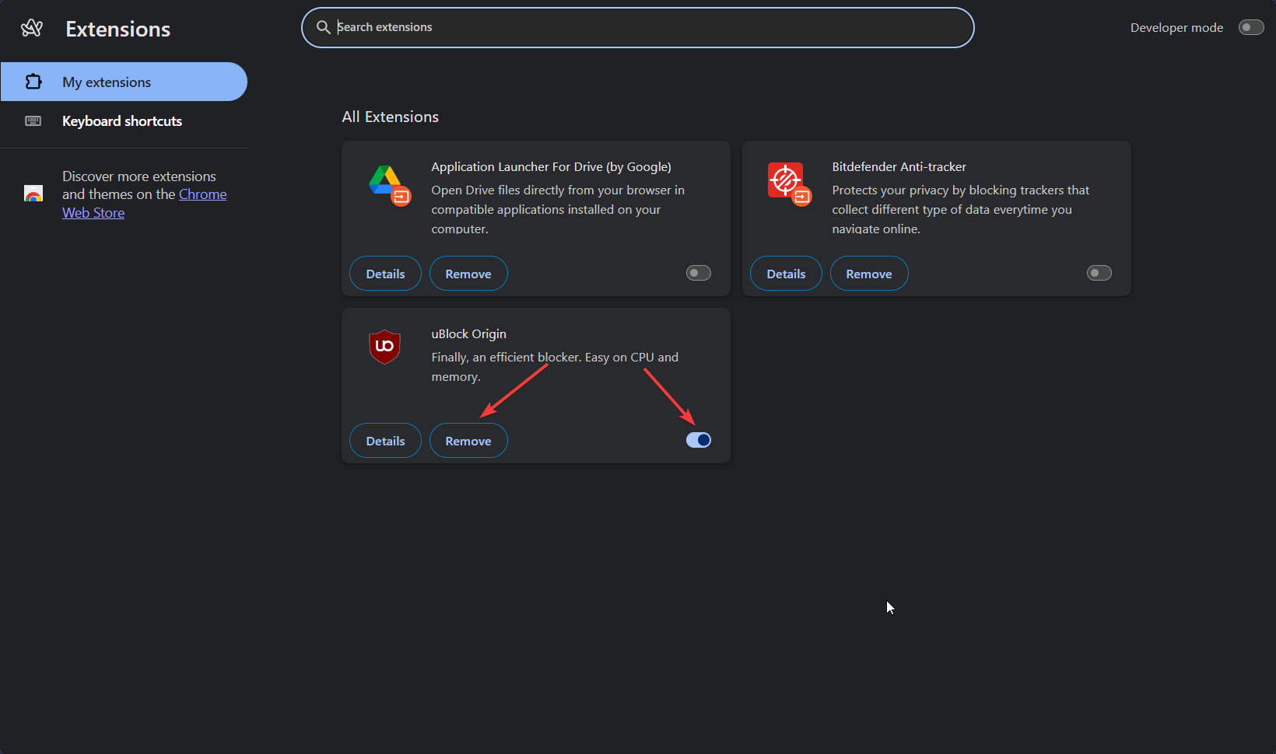This screenshot has height=754, width=1276.
Task: Click the My extensions puzzle icon
Action: [x=33, y=82]
